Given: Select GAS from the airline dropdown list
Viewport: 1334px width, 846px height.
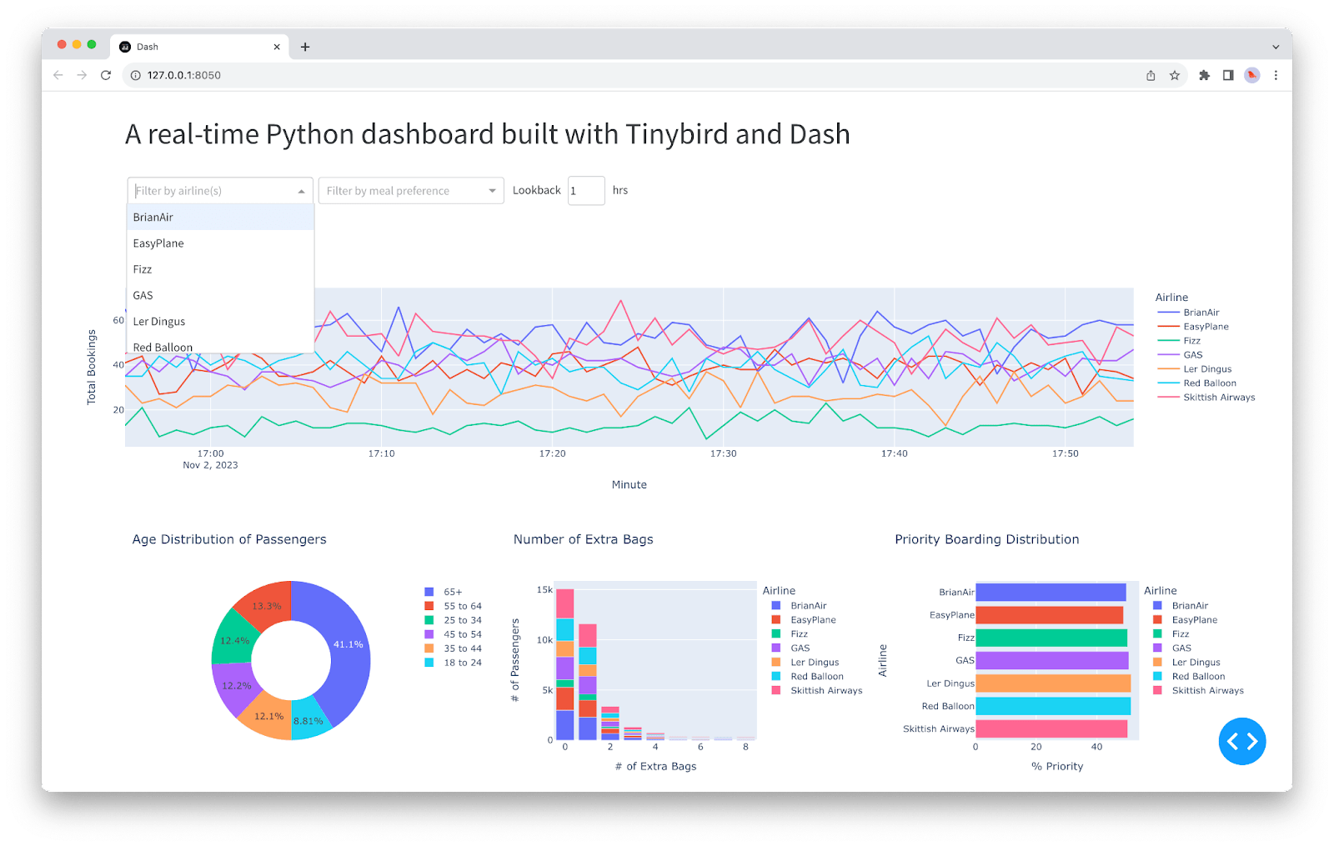Looking at the screenshot, I should [x=143, y=295].
